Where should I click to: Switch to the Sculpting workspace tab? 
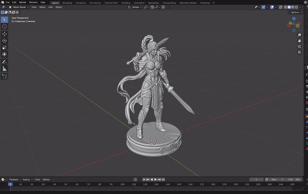click(81, 3)
